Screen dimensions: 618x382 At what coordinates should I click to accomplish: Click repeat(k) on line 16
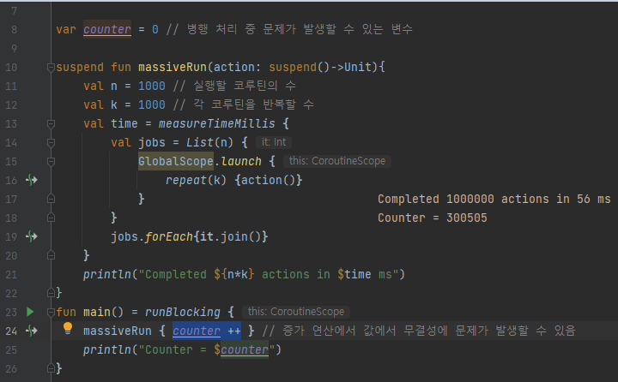(x=196, y=180)
